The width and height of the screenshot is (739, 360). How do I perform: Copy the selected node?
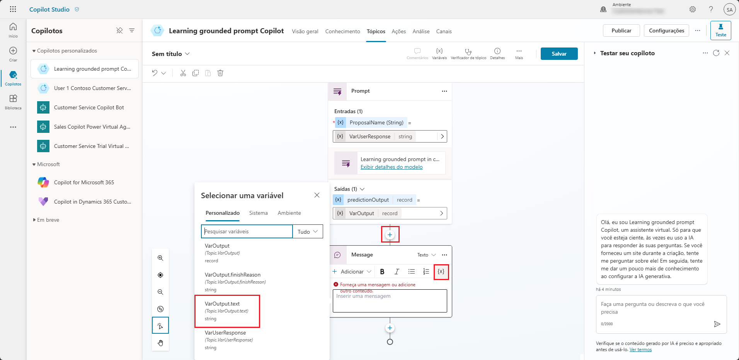[196, 73]
